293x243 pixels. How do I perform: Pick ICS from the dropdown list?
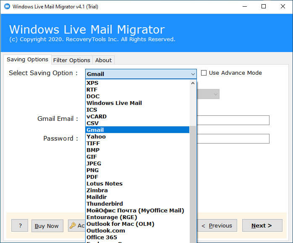pyautogui.click(x=138, y=110)
